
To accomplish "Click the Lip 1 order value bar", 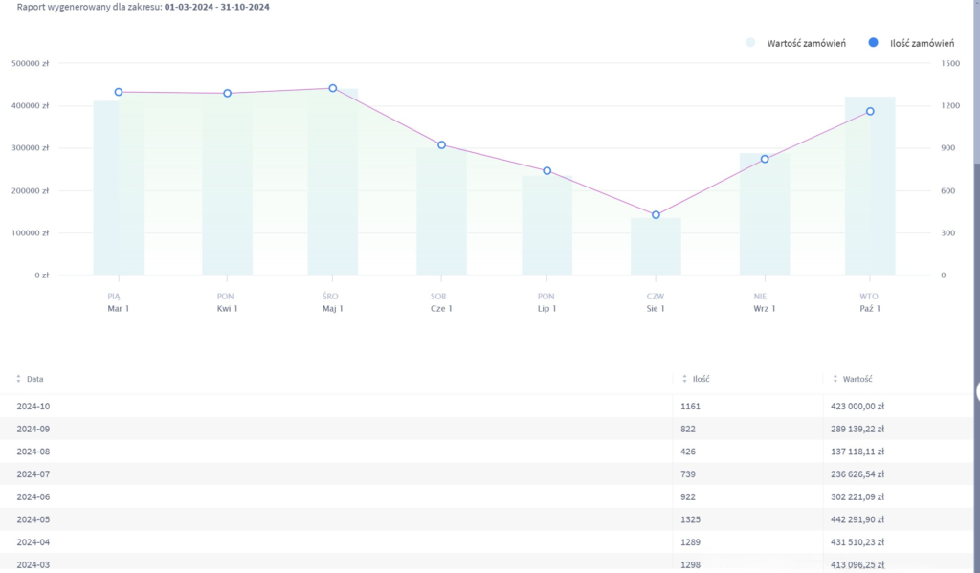I will 546,230.
